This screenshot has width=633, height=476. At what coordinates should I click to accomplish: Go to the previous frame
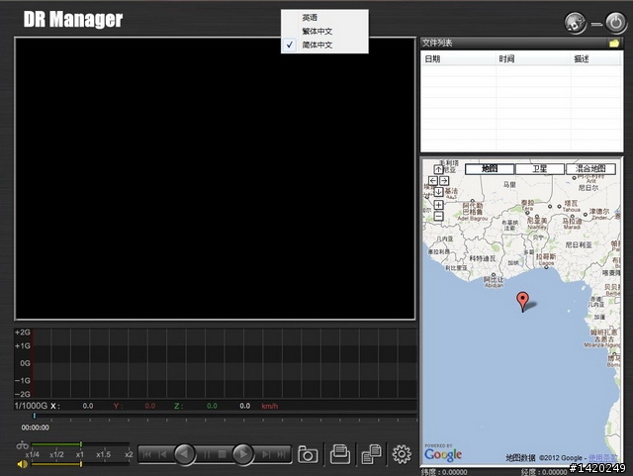tap(162, 454)
